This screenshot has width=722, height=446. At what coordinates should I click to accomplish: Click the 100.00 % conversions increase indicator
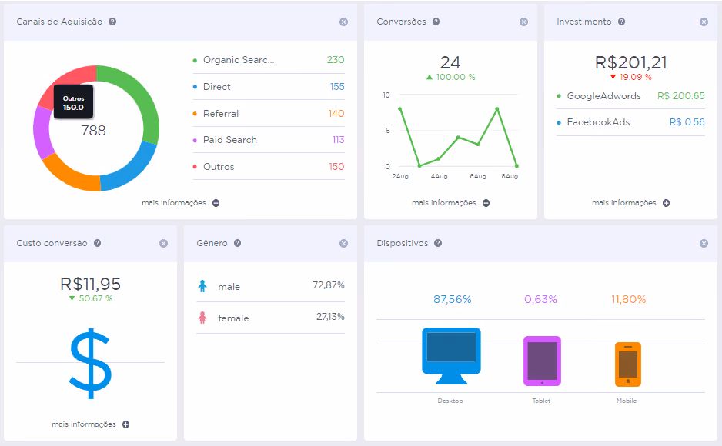point(451,77)
